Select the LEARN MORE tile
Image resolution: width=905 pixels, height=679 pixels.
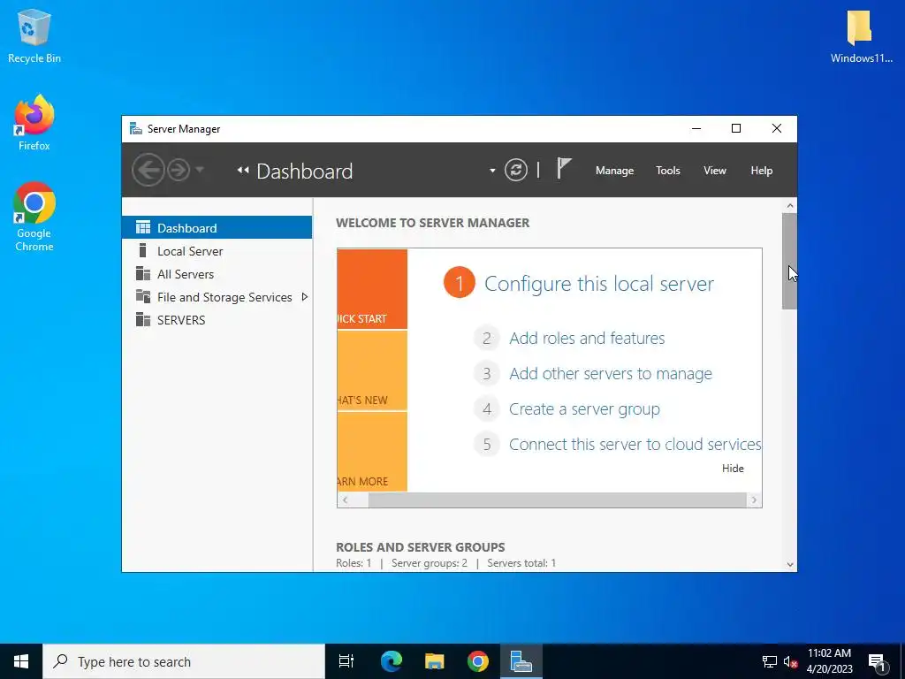point(372,452)
